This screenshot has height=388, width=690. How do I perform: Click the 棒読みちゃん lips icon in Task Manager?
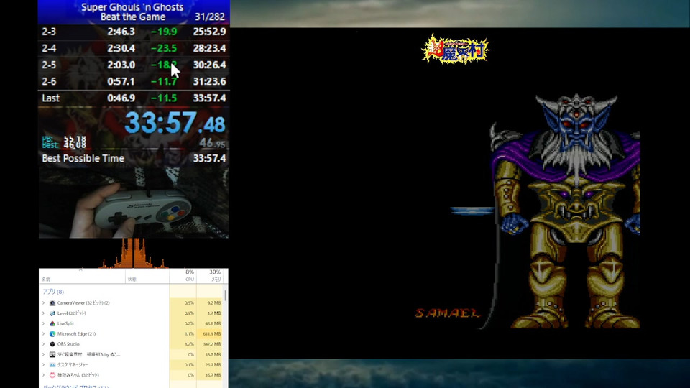(52, 375)
